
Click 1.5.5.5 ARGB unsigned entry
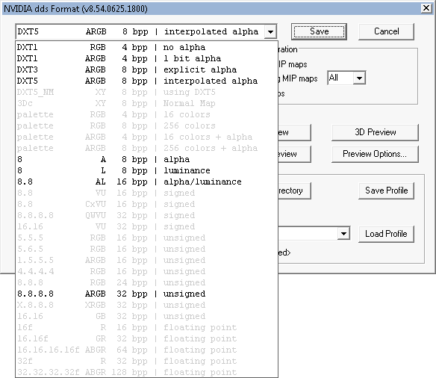tap(147, 260)
